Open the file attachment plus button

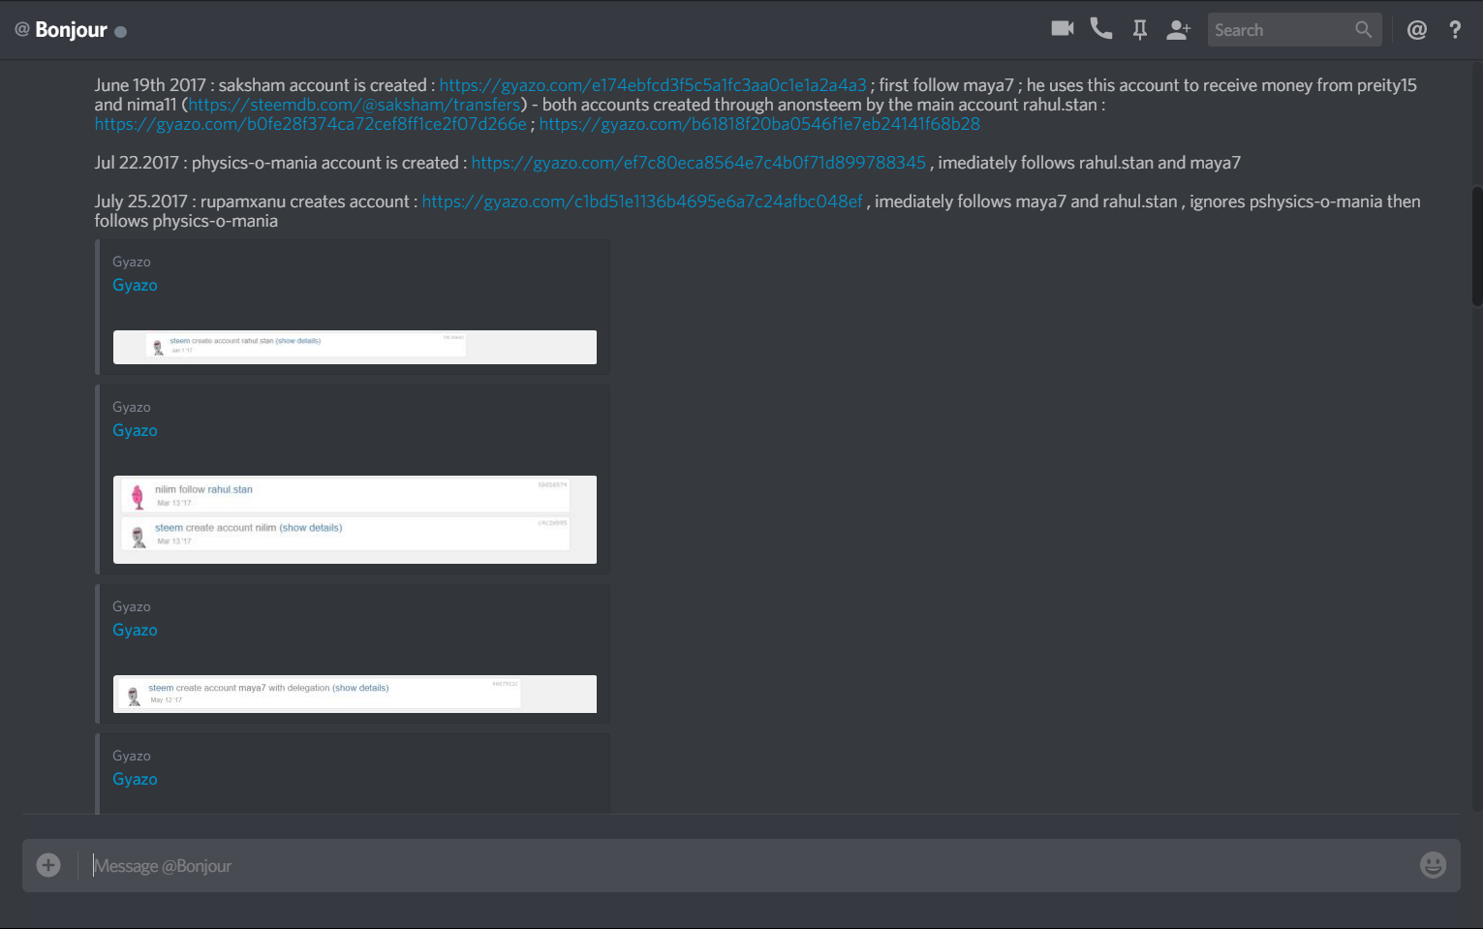46,864
